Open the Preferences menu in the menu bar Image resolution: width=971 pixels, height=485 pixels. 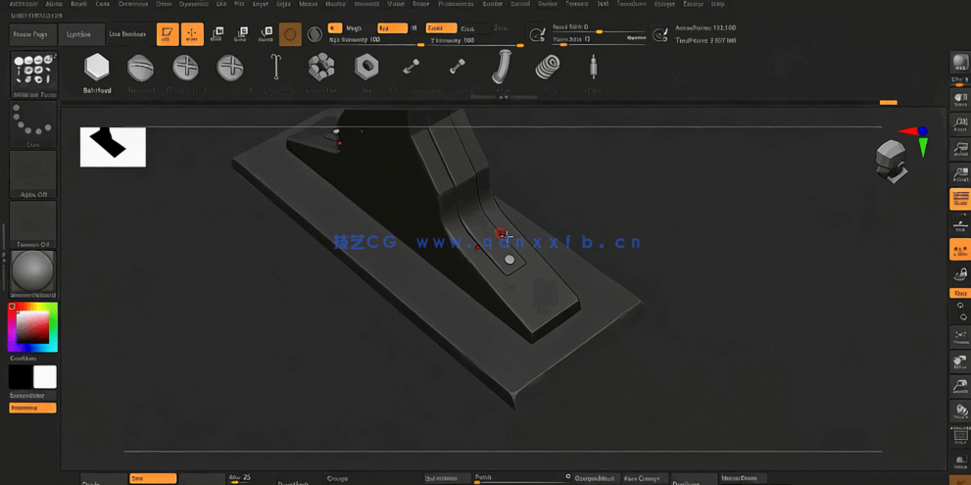pos(456,4)
